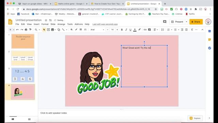This screenshot has width=218, height=123.
Task: Click the insert image icon
Action: [52, 30]
